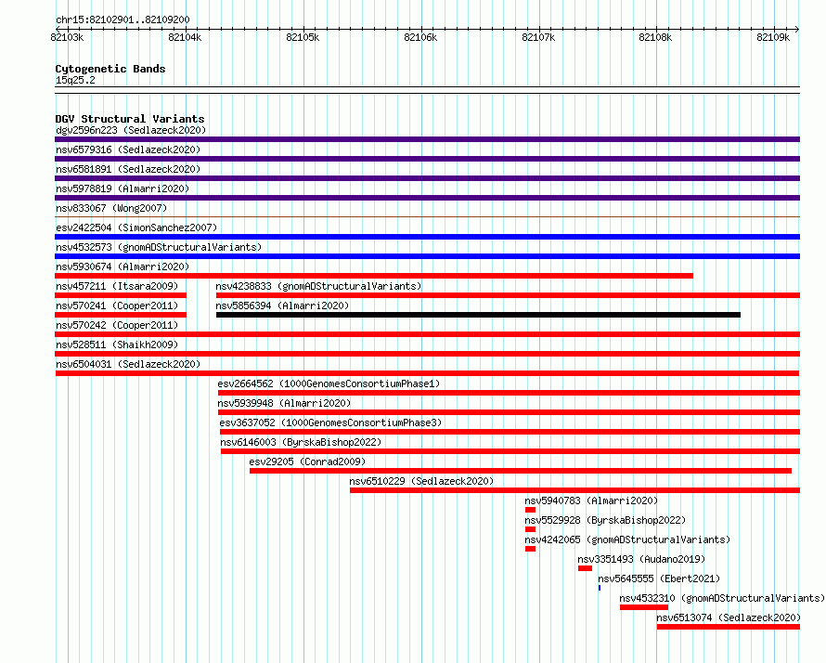Open the nsv528511 (Shaikh2009) label
This screenshot has width=826, height=663.
coord(117,344)
